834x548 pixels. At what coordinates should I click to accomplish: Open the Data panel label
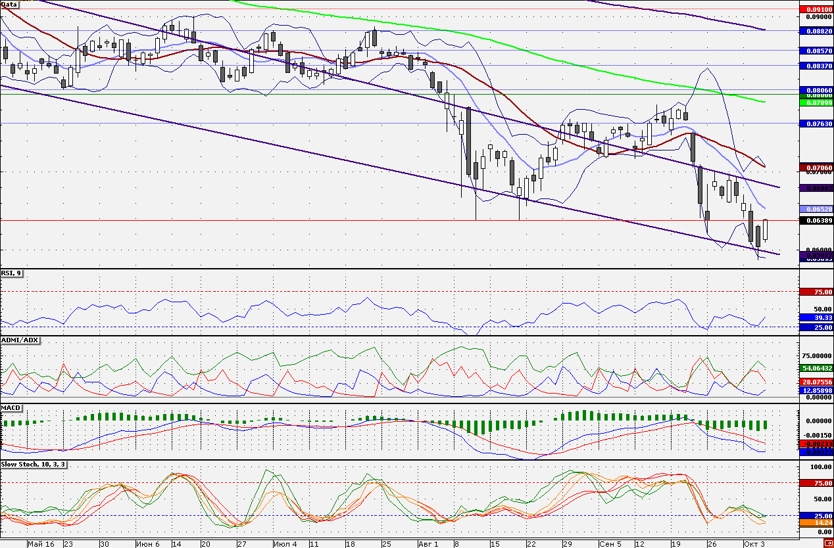(9, 4)
